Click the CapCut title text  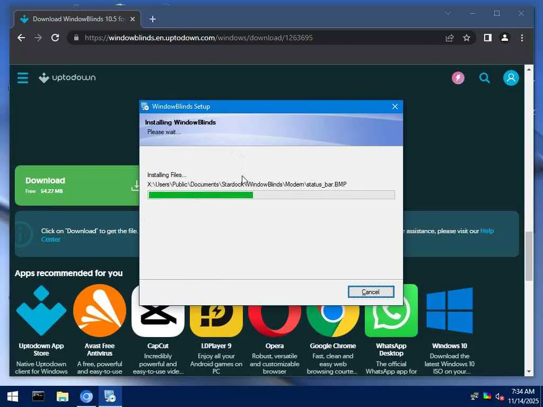click(x=158, y=346)
